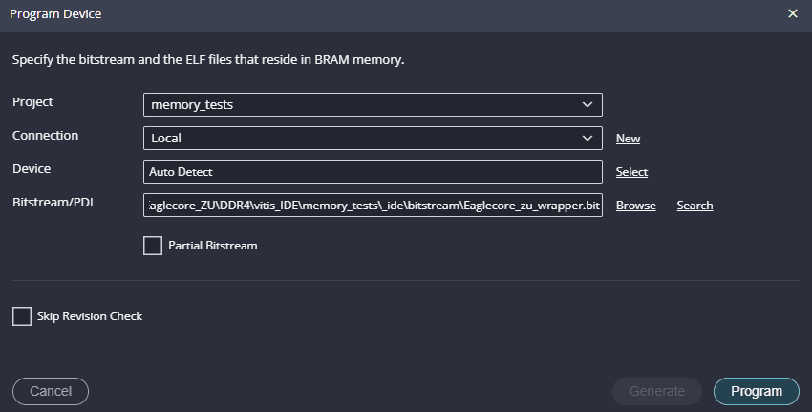Click New link to add a connection
This screenshot has height=412, width=812.
pos(628,139)
